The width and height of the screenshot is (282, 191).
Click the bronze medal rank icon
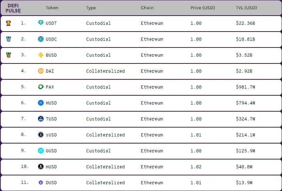coord(9,55)
